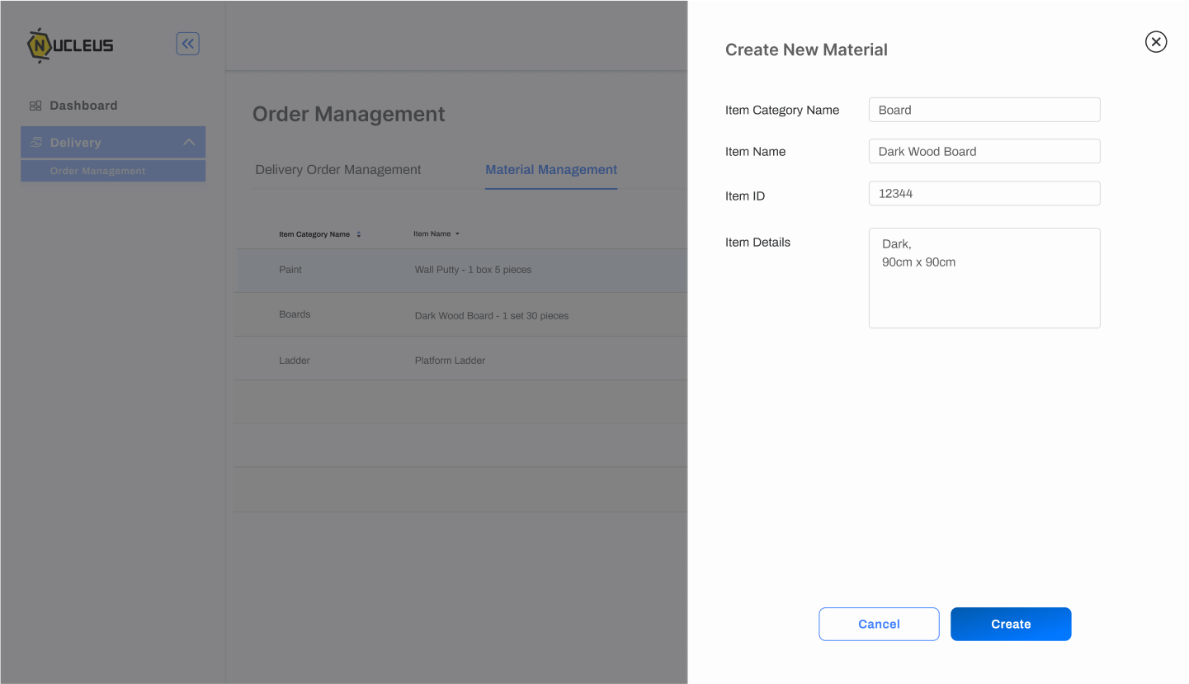Switch to Material Management tab
Viewport: 1189px width, 684px height.
(551, 169)
